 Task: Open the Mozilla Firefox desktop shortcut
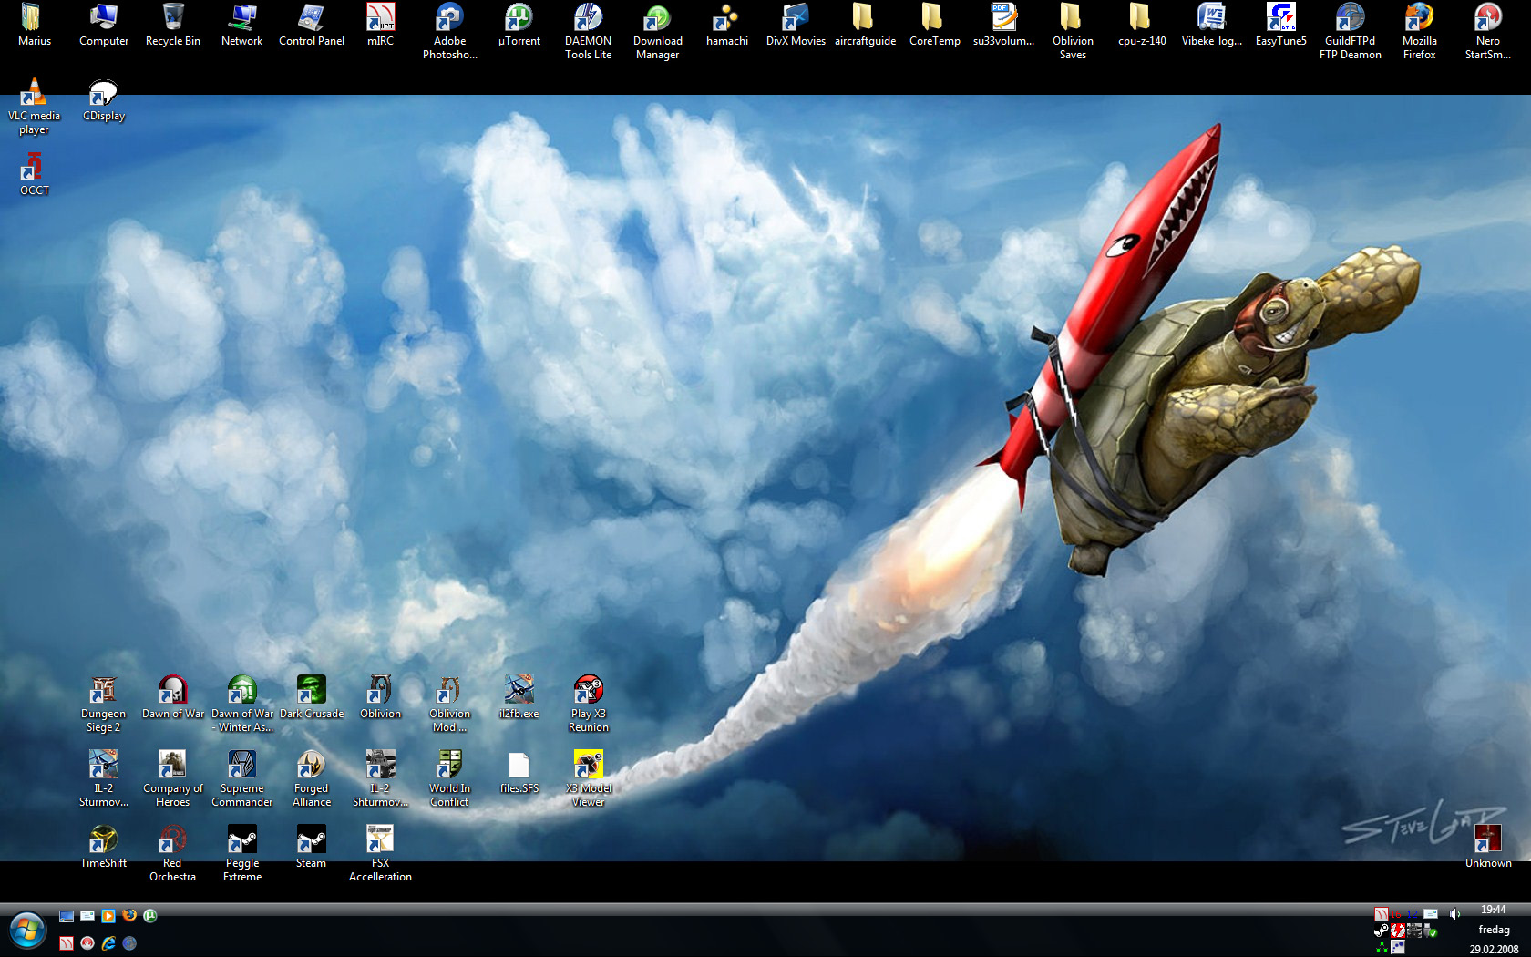tap(1419, 18)
